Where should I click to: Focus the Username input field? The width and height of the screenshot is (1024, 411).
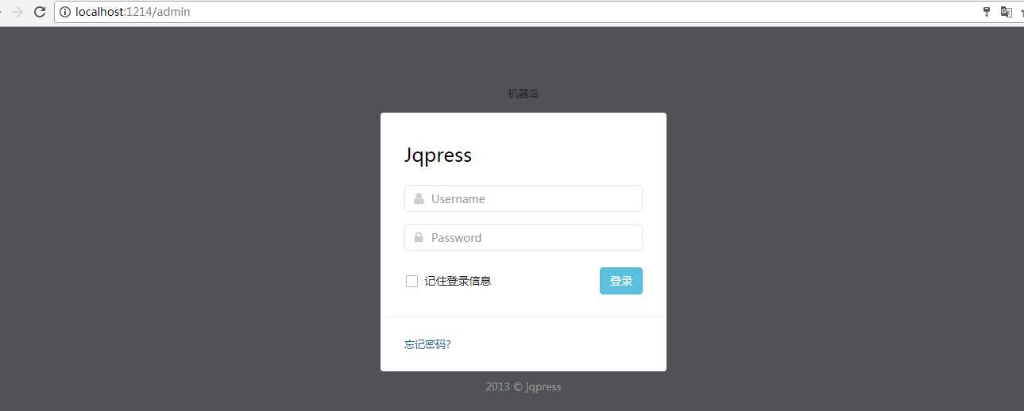click(x=524, y=198)
